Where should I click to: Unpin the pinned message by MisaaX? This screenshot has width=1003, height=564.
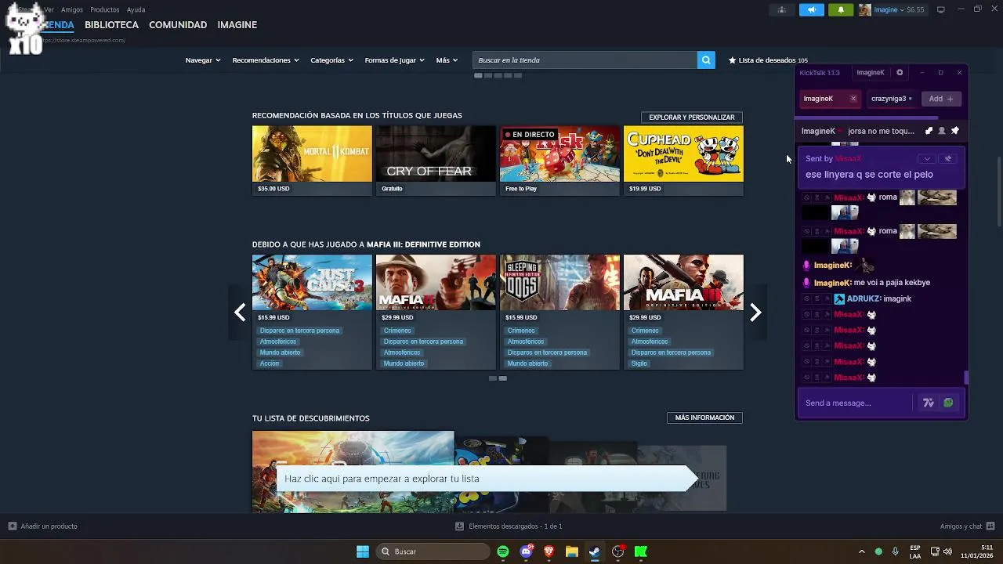pyautogui.click(x=947, y=158)
